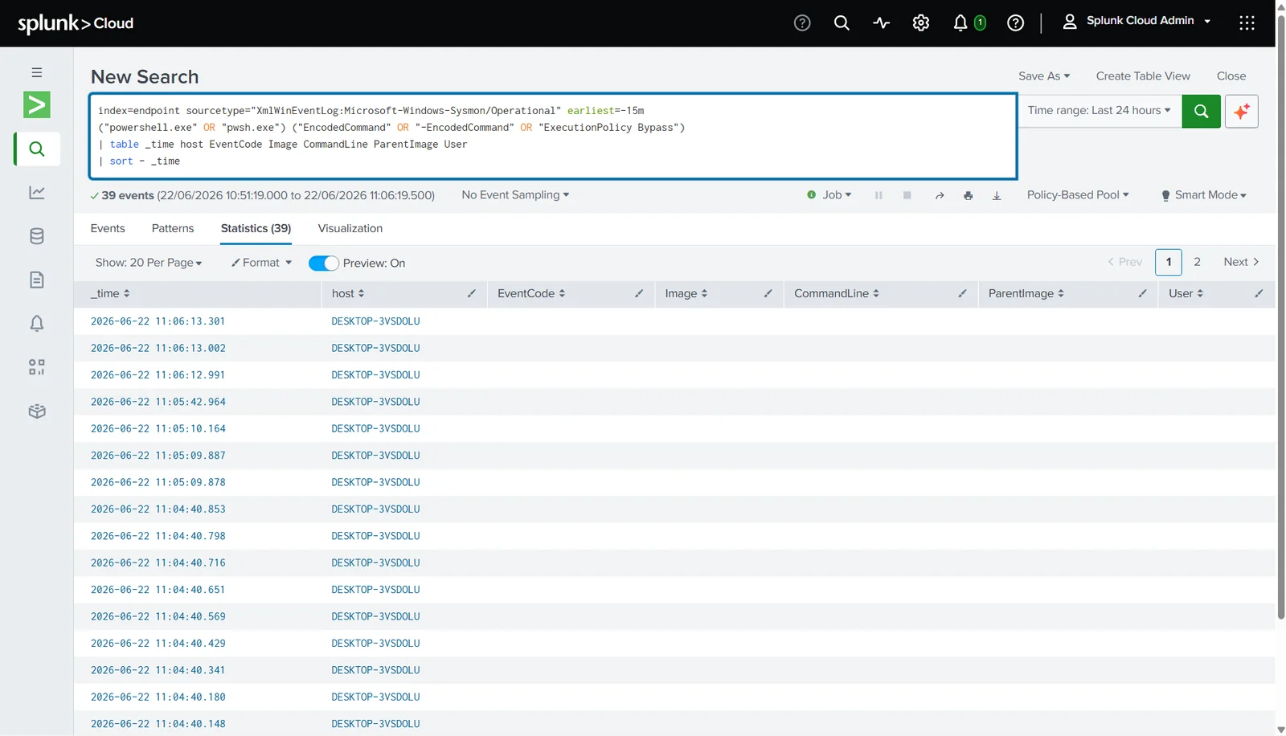Open the apps grid launcher icon
This screenshot has width=1286, height=736.
(1247, 22)
